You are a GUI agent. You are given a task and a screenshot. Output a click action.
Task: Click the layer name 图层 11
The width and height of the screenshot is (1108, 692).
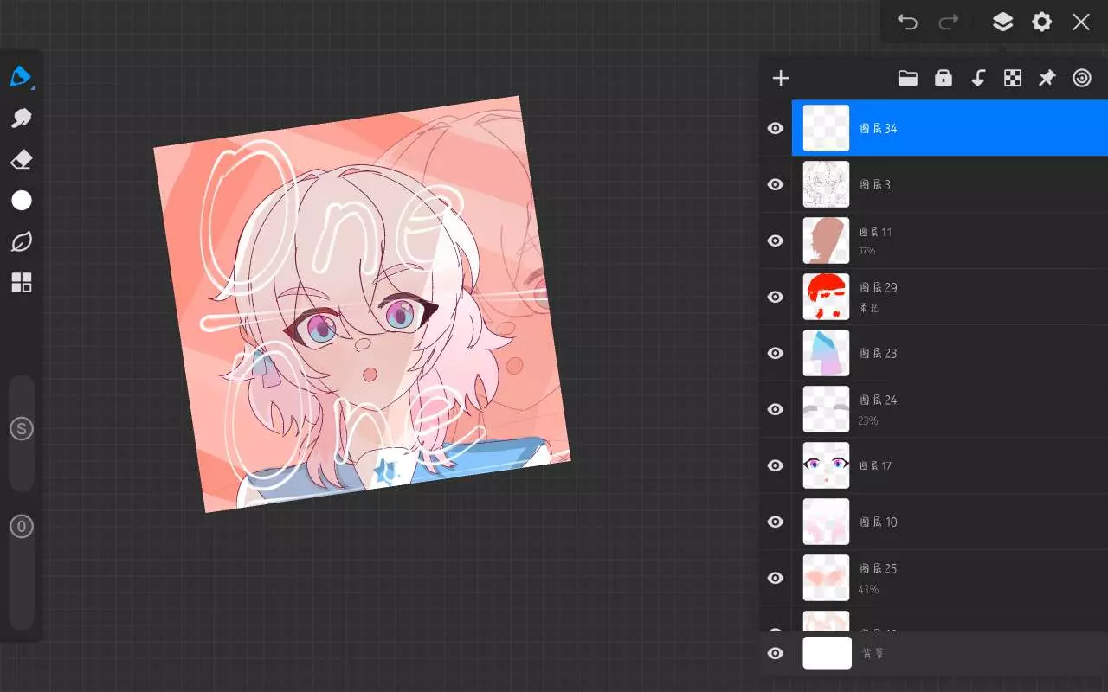click(x=875, y=233)
